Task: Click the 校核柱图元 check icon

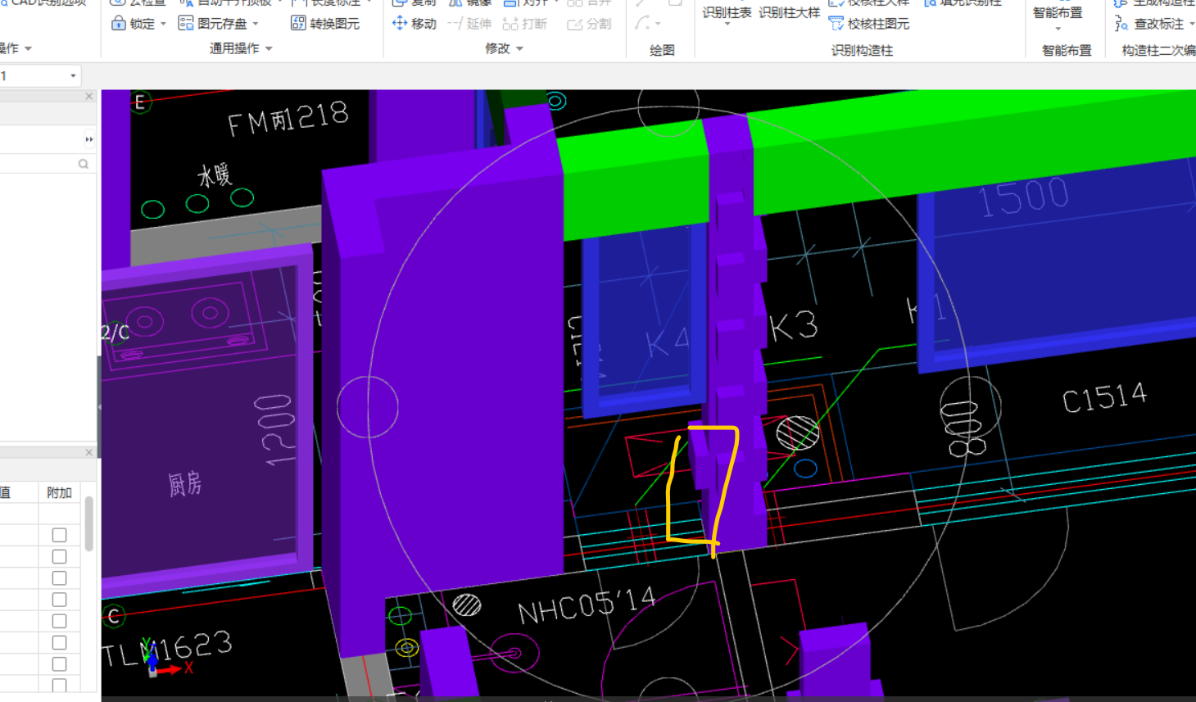Action: click(x=836, y=23)
